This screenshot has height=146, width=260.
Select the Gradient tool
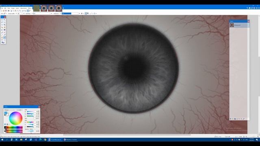(4, 30)
